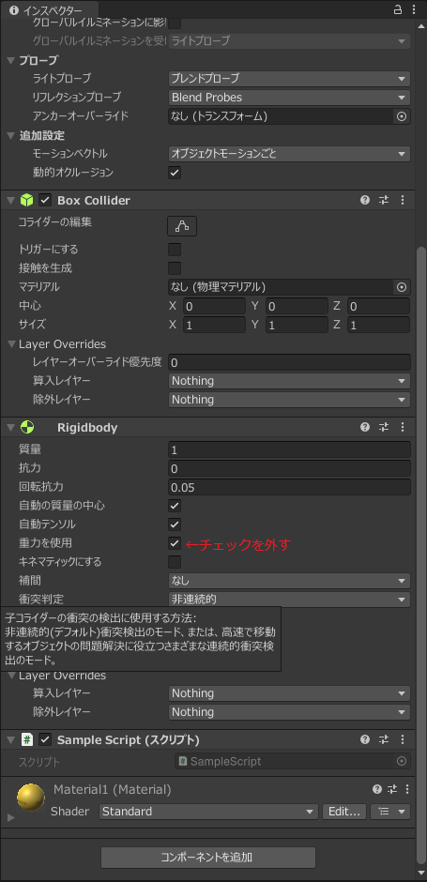Open Sample Script preset settings icon
427x882 pixels.
tap(384, 739)
